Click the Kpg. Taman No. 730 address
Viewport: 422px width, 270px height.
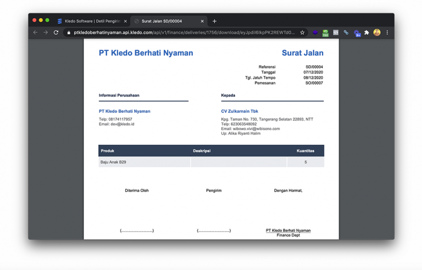pyautogui.click(x=267, y=119)
